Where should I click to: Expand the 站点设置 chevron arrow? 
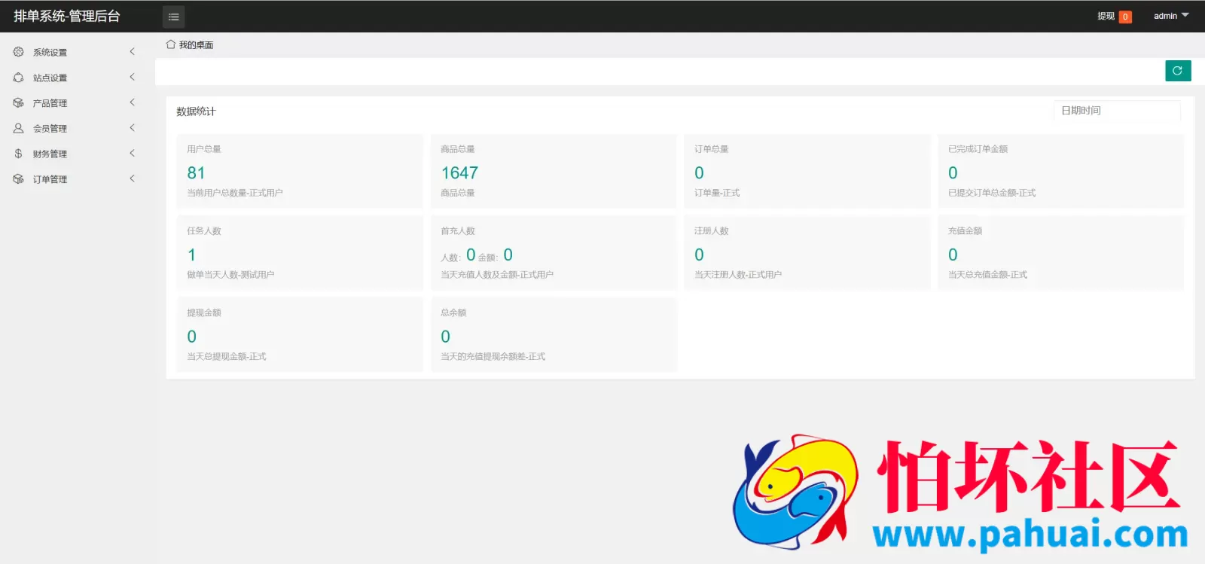133,78
